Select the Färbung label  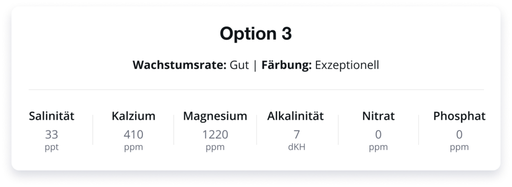tap(286, 65)
